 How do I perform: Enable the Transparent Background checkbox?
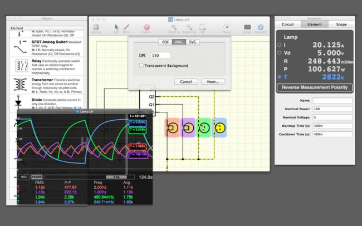(142, 66)
